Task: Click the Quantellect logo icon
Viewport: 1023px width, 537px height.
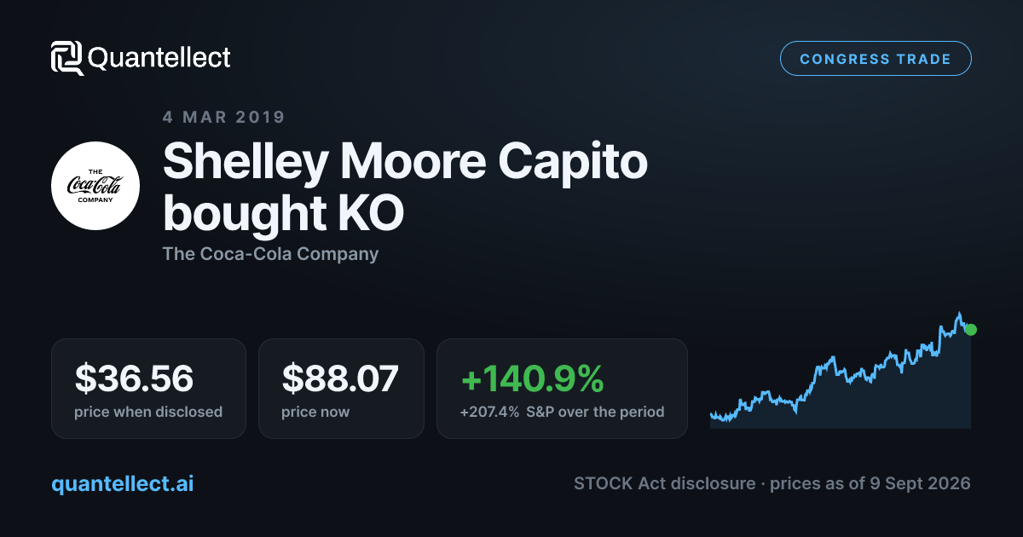Action: pos(66,58)
